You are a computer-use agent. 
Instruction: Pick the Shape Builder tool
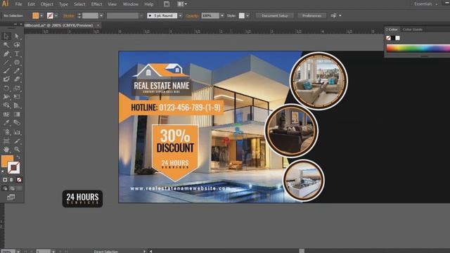click(x=6, y=105)
